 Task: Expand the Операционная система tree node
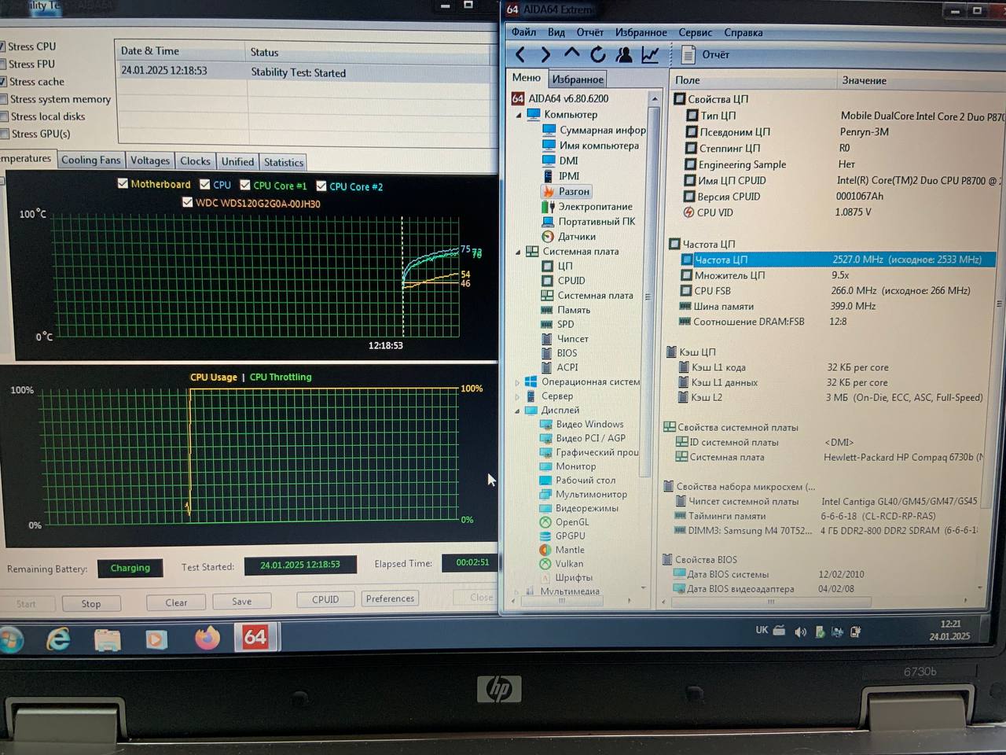click(517, 382)
